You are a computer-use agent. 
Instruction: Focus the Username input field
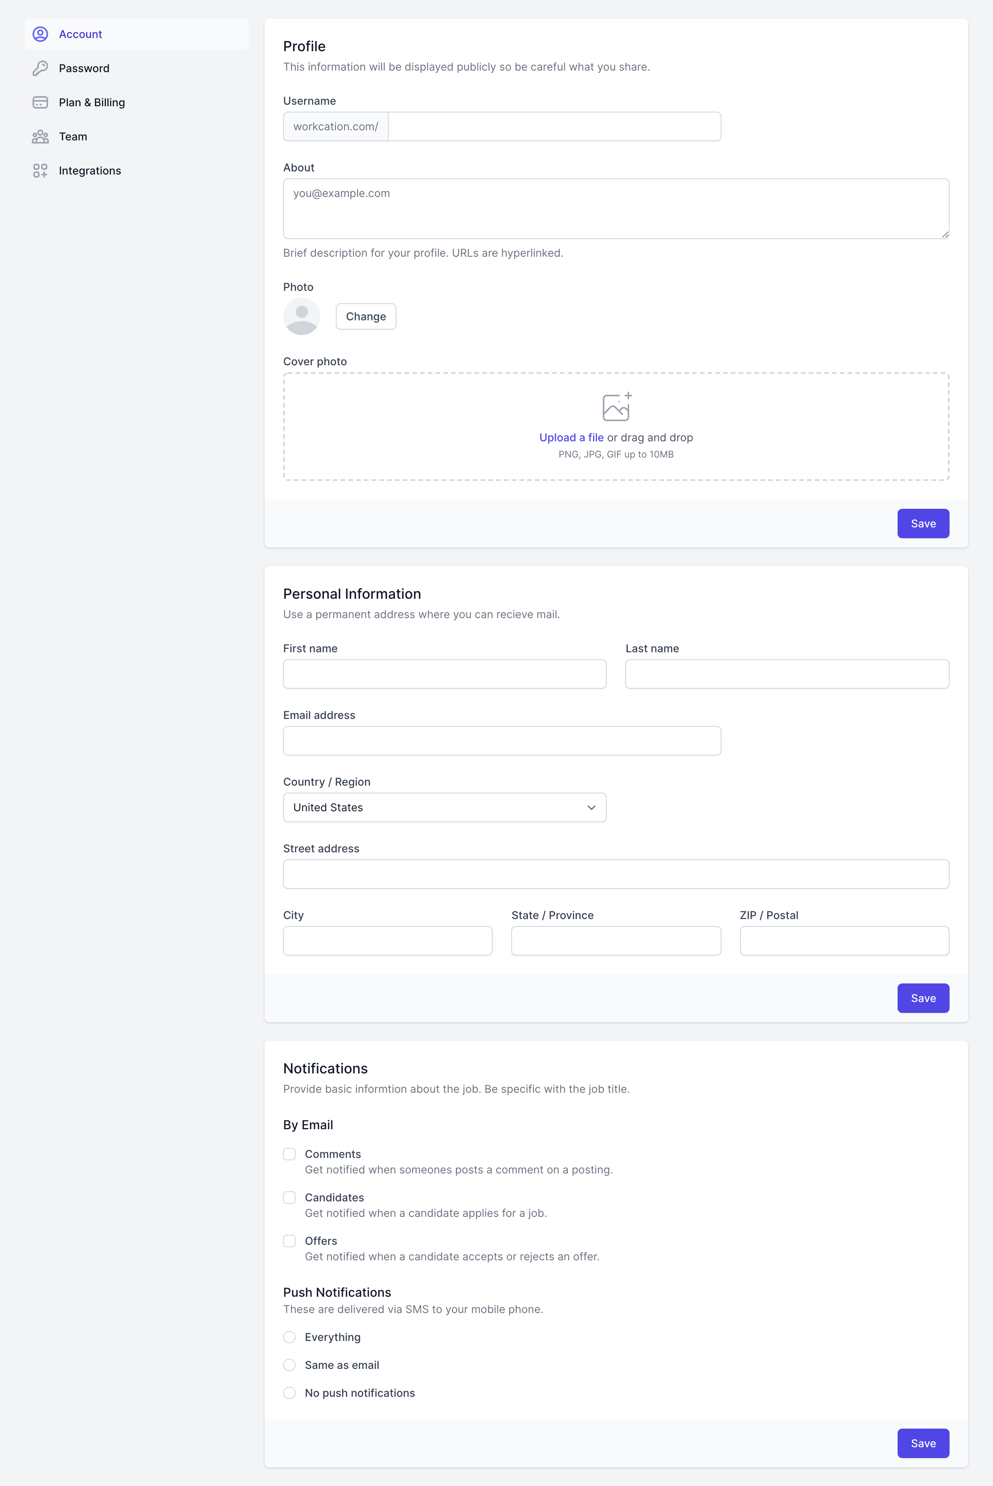(x=554, y=127)
